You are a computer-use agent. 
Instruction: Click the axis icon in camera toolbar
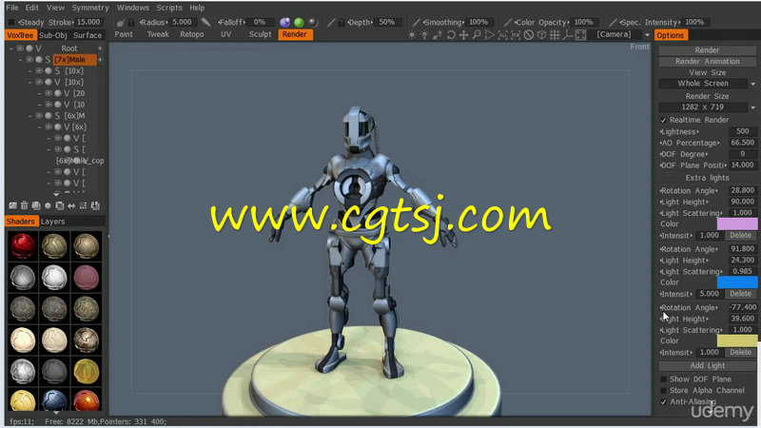(x=567, y=35)
